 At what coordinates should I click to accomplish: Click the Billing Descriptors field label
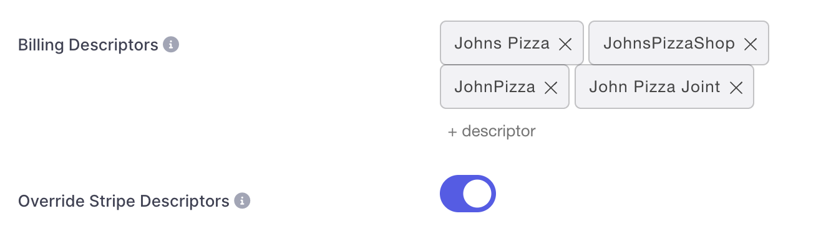[x=88, y=45]
